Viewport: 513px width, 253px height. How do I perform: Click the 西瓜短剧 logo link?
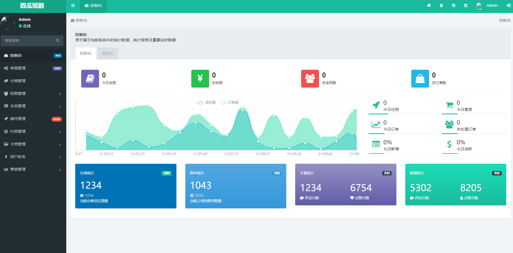coord(32,6)
